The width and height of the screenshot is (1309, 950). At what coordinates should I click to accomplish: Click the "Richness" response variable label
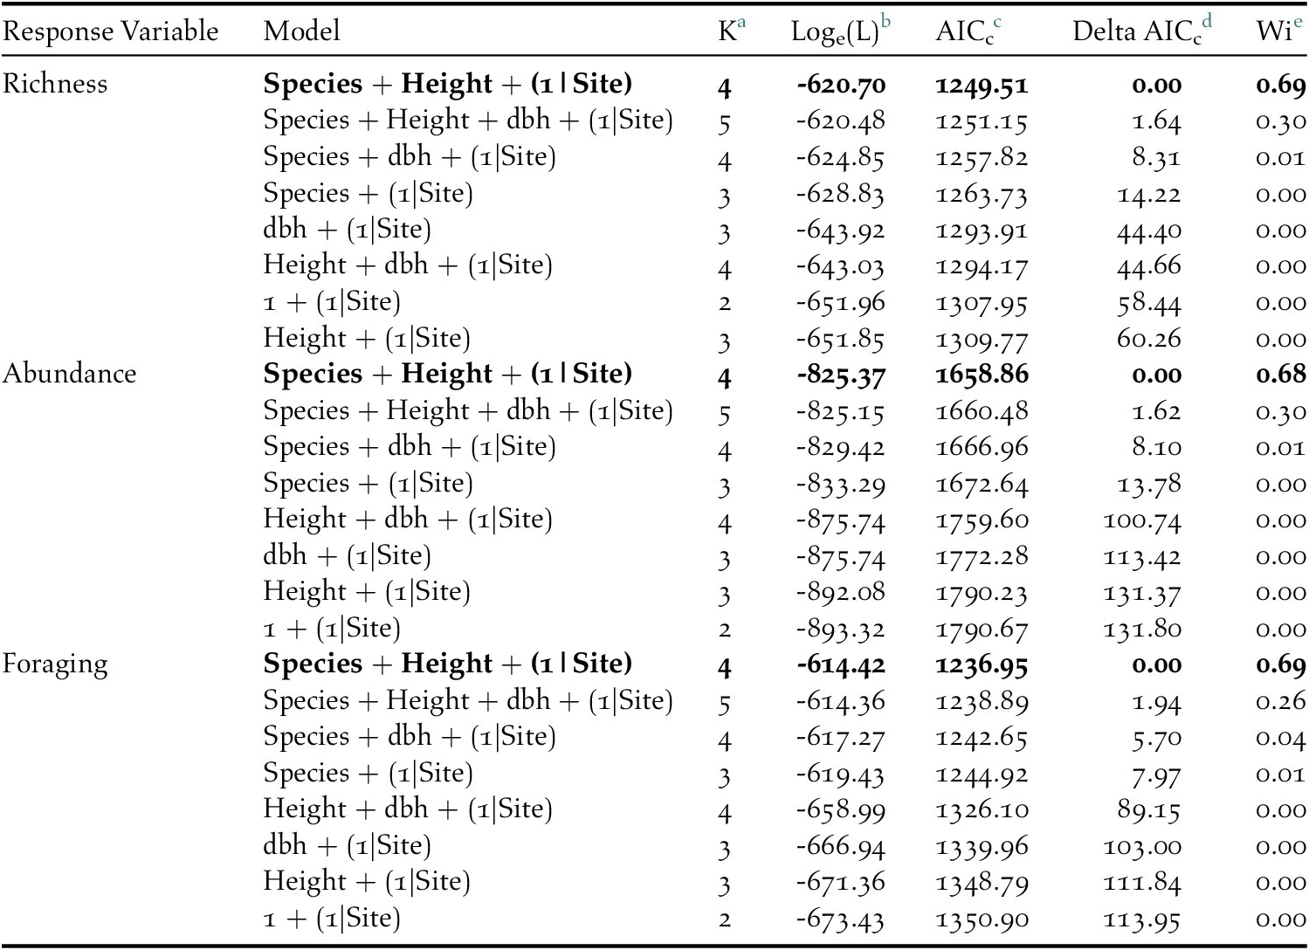pyautogui.click(x=55, y=84)
